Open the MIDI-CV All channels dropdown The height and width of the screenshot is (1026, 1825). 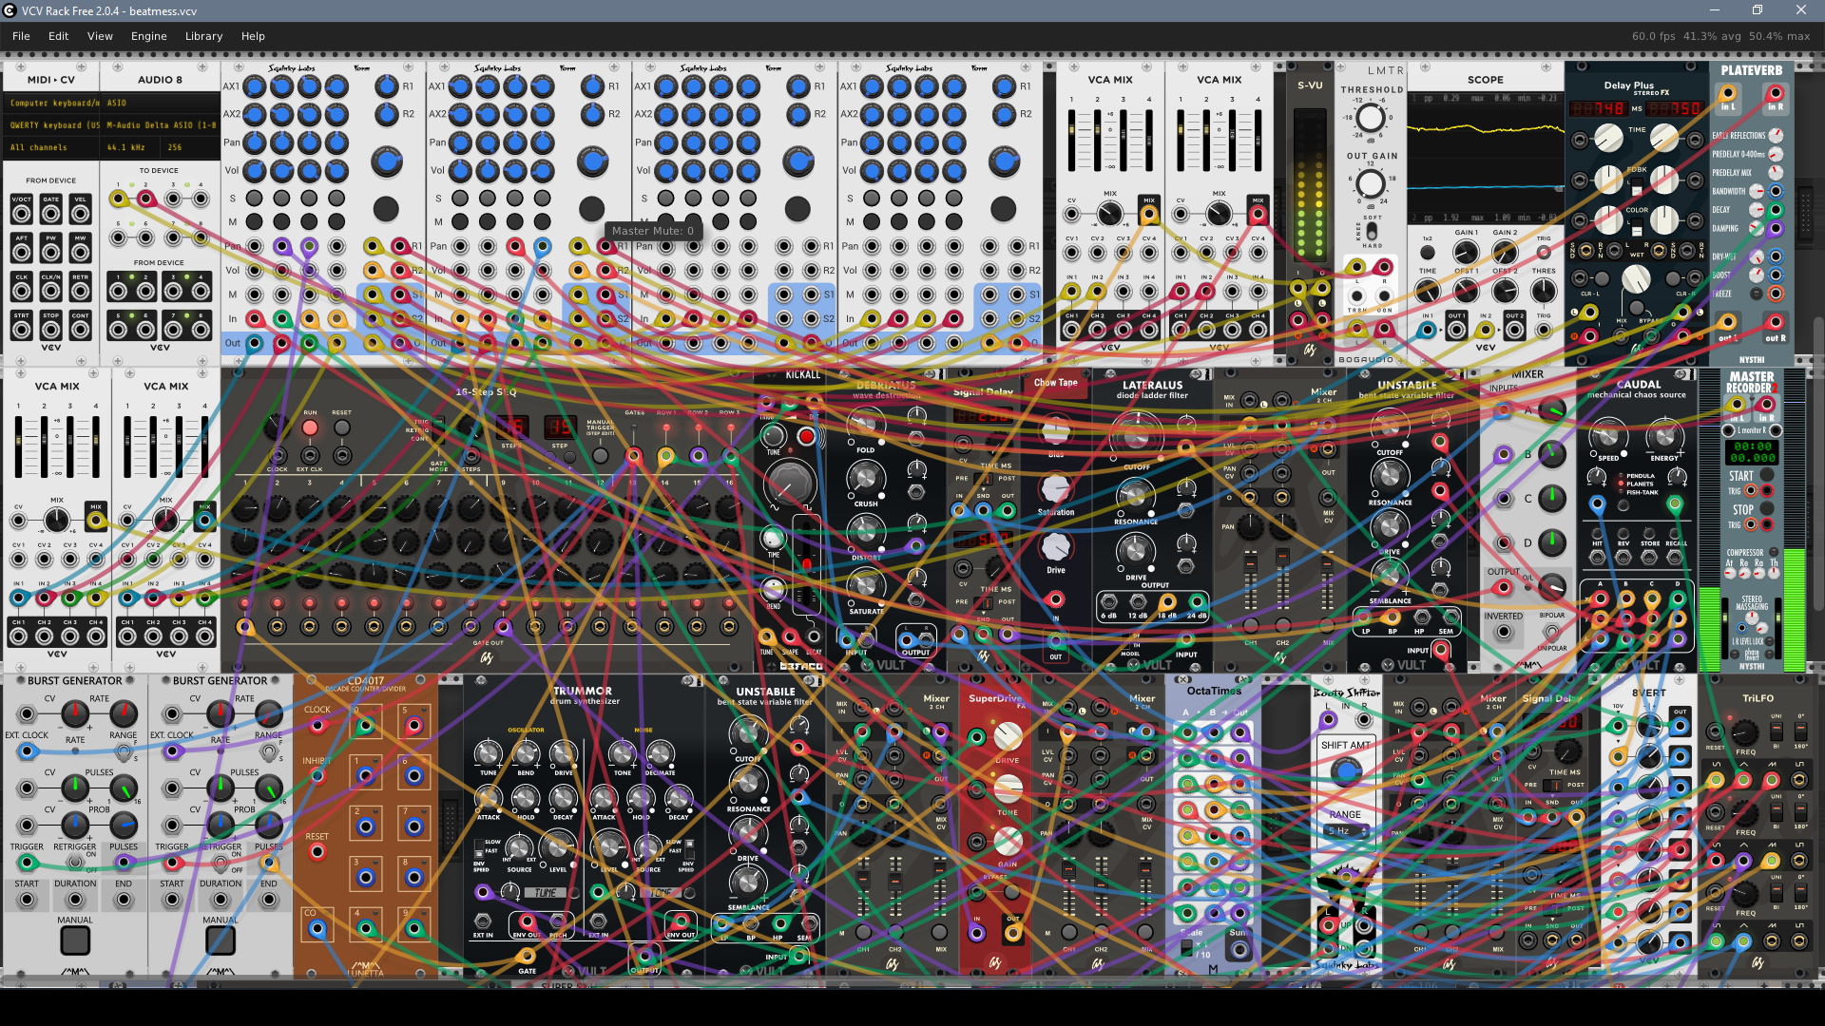[x=53, y=147]
